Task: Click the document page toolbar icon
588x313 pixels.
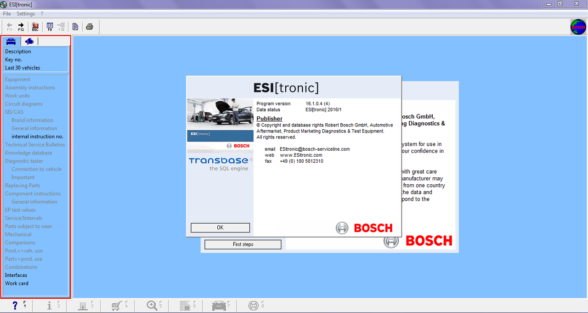Action: 75,27
